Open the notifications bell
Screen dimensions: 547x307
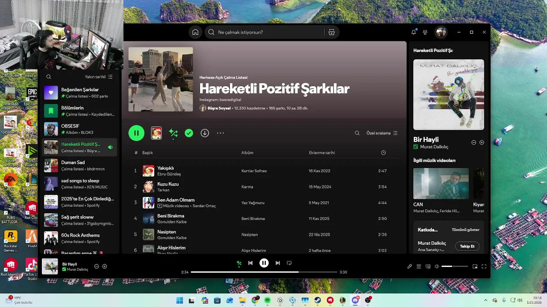[x=414, y=32]
